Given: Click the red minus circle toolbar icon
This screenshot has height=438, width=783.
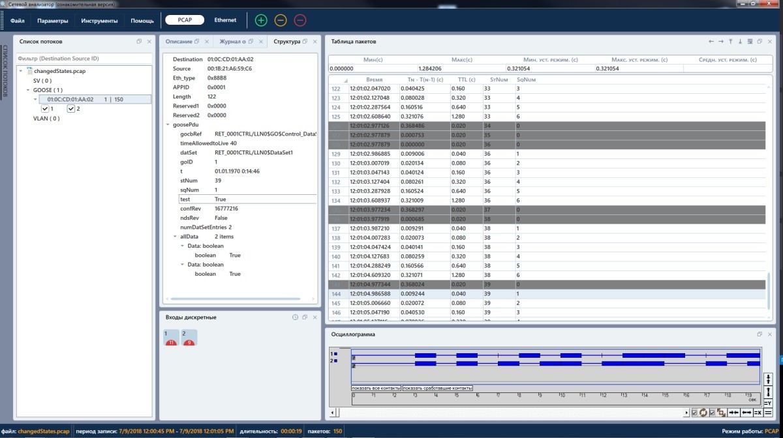Looking at the screenshot, I should point(300,20).
